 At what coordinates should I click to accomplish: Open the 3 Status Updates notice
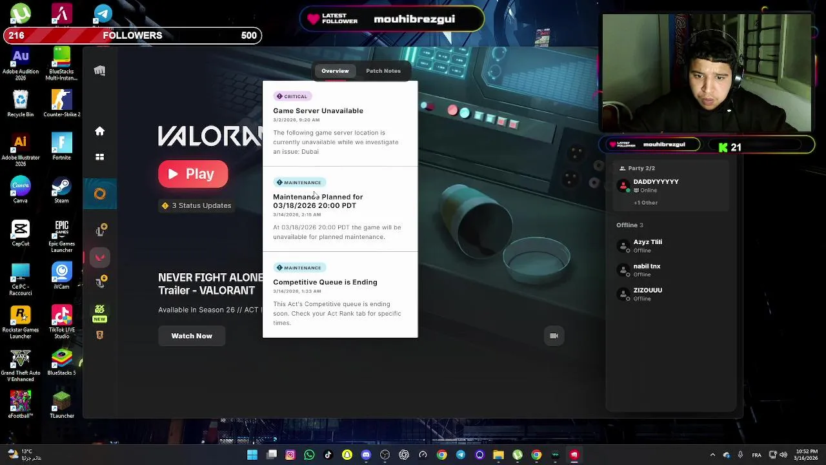[196, 205]
